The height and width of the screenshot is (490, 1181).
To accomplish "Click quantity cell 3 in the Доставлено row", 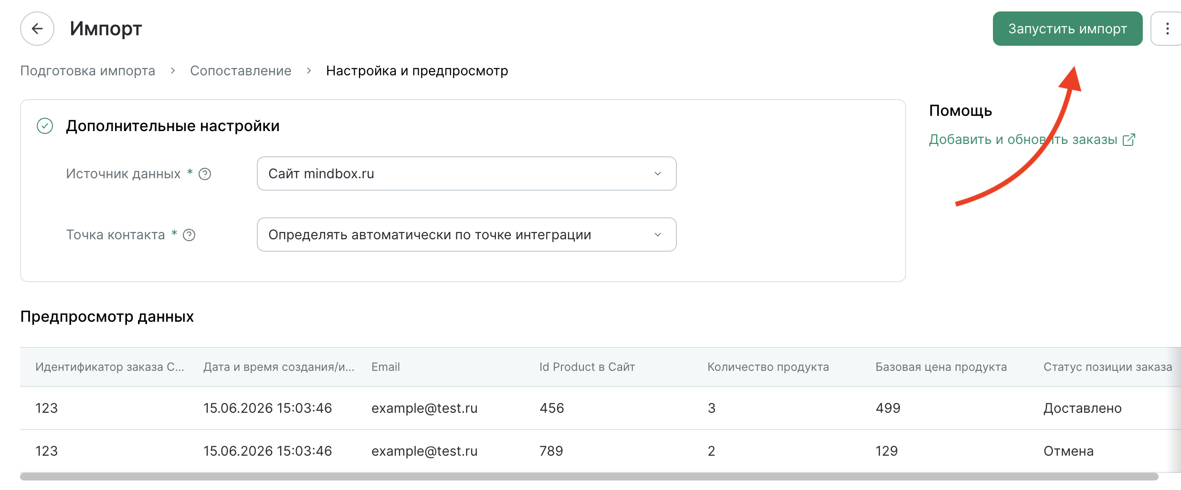I will click(x=711, y=408).
